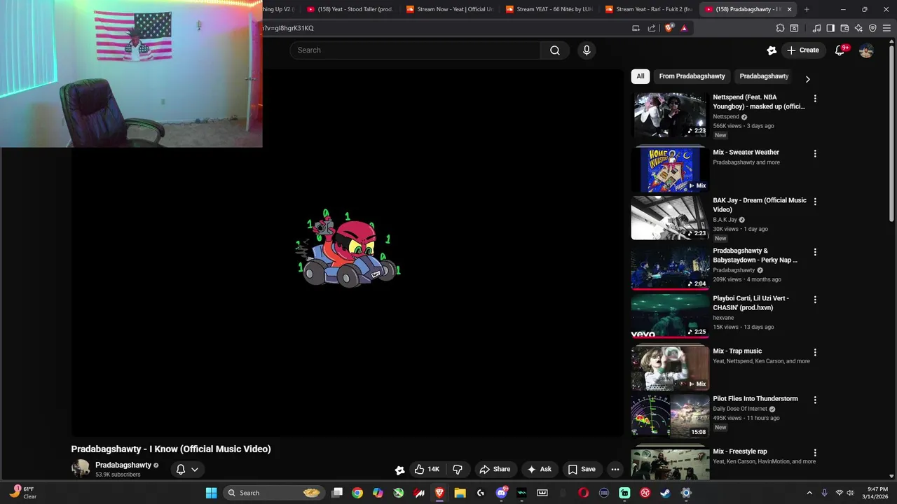Toggle channel notification bell for Pradabagshawty
Screen dimensions: 897x504
coord(180,469)
